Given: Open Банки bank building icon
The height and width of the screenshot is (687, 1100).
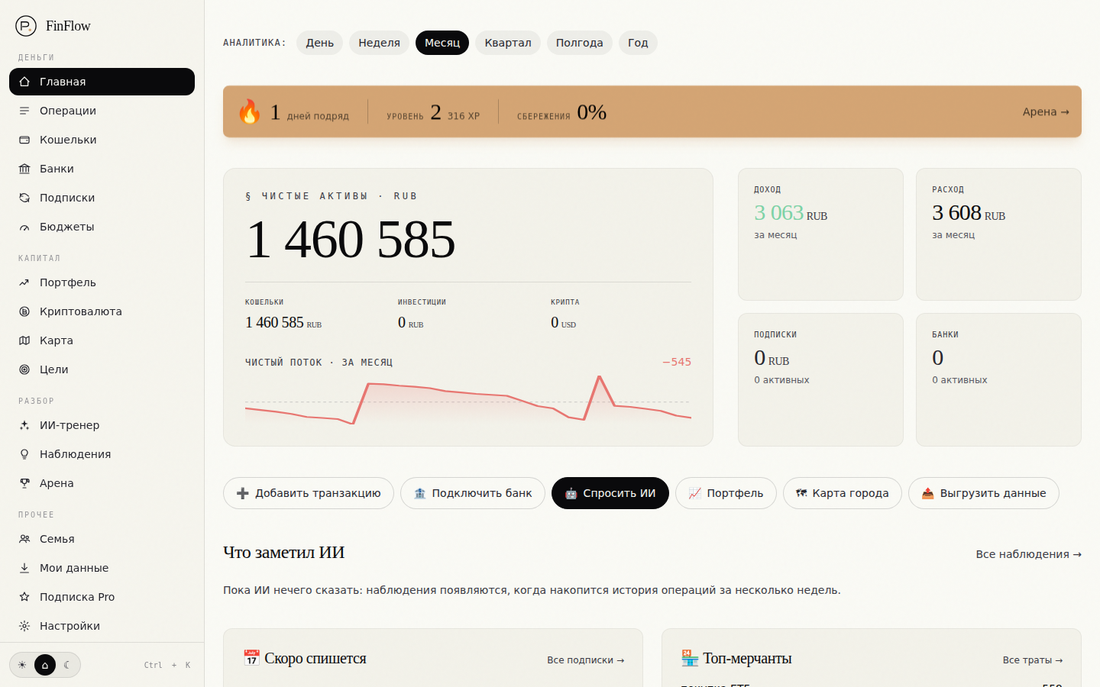Looking at the screenshot, I should (24, 169).
